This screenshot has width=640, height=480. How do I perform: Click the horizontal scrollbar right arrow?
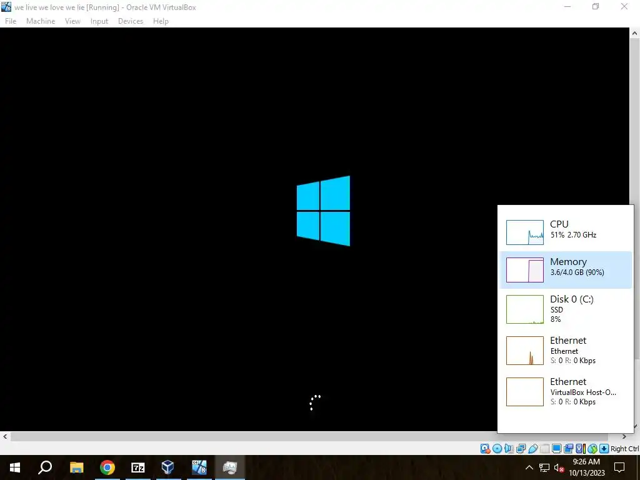(624, 437)
